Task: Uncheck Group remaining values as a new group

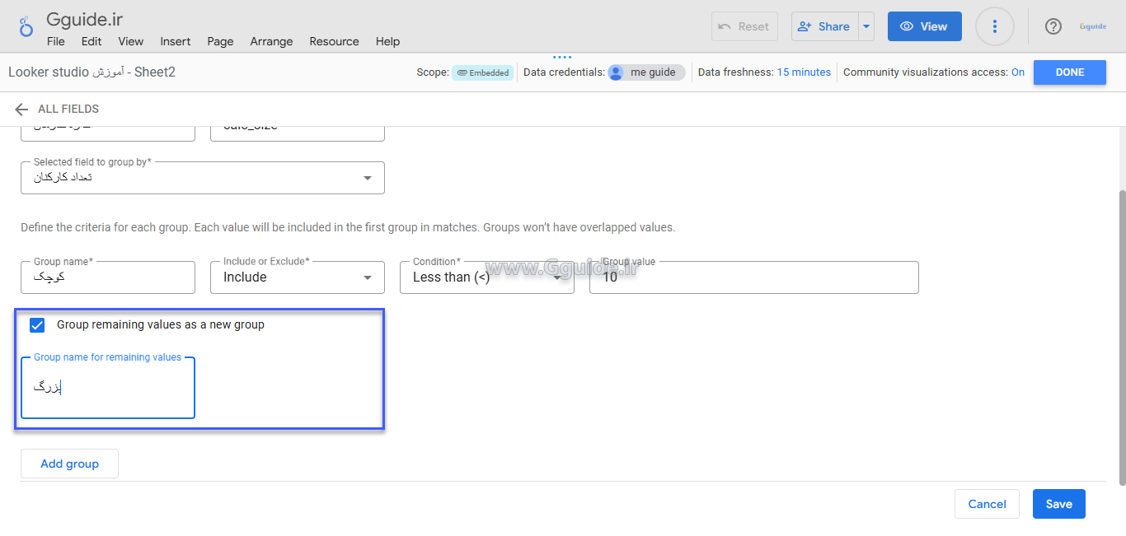Action: pos(37,325)
